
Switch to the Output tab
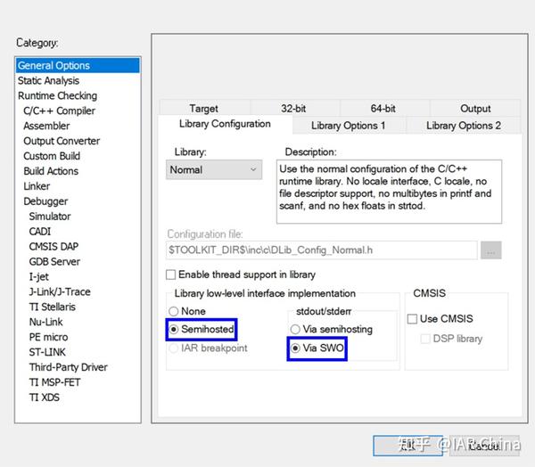(475, 108)
